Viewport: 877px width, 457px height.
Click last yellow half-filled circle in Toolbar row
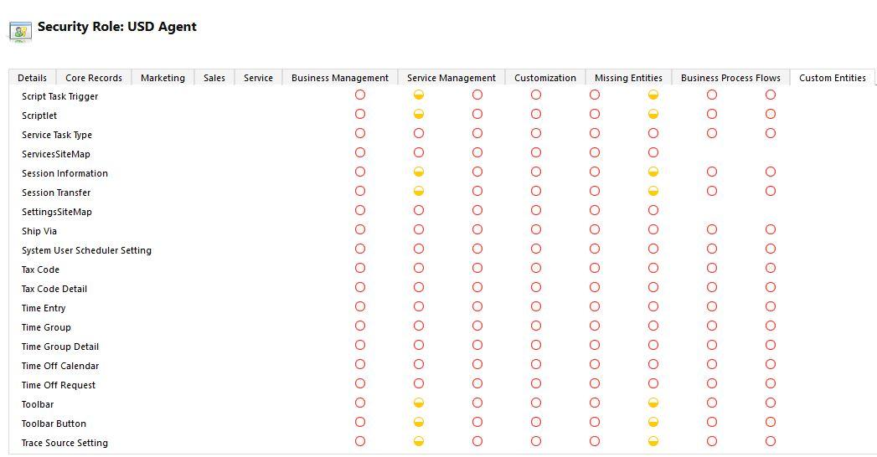click(653, 403)
